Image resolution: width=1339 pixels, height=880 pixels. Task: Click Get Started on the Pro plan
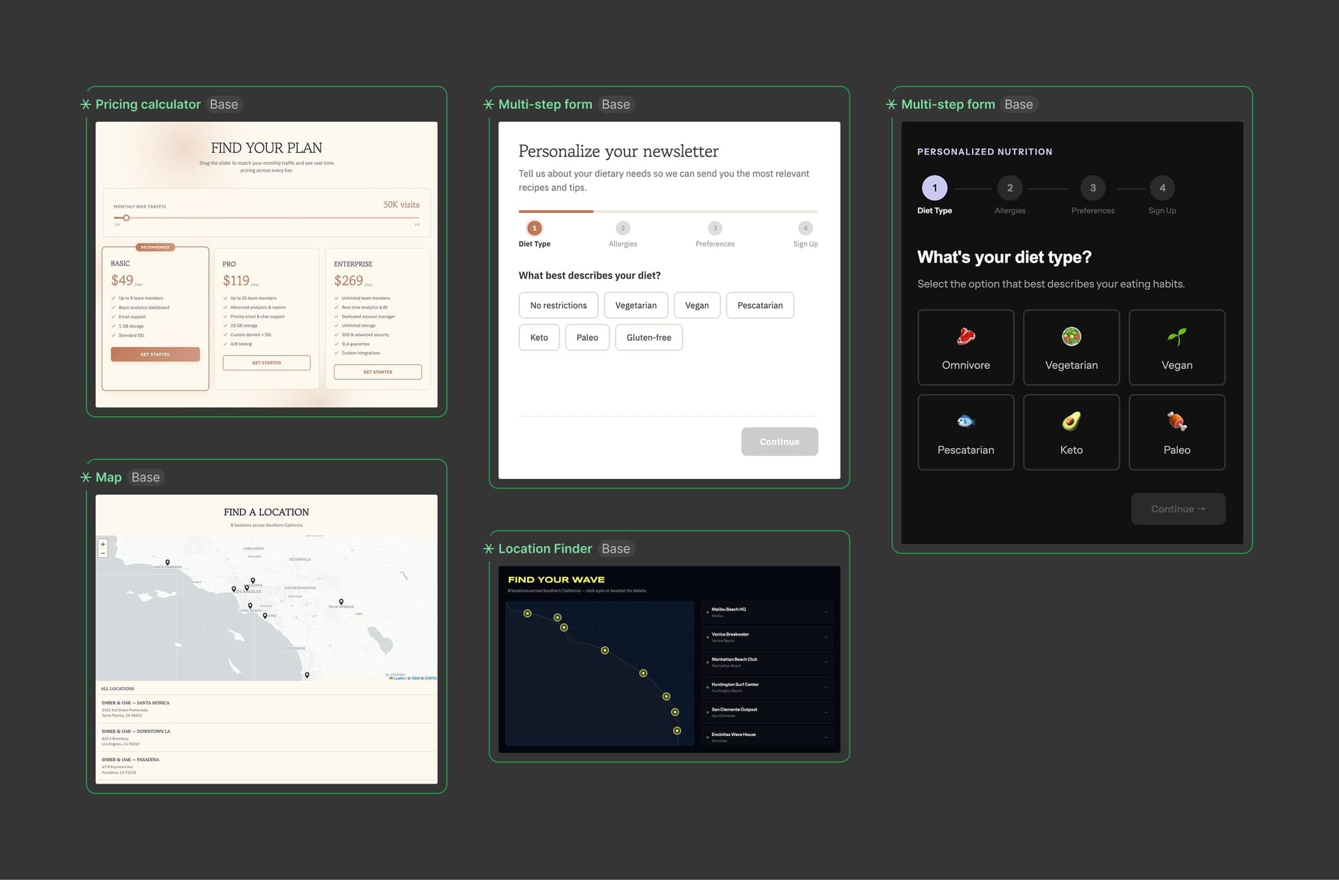(x=266, y=363)
